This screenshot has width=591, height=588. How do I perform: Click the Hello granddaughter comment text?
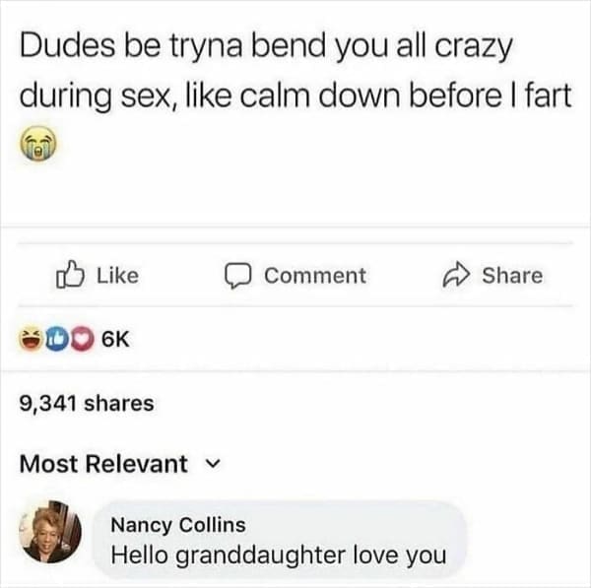(x=279, y=555)
